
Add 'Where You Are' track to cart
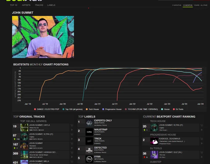coord(72,125)
